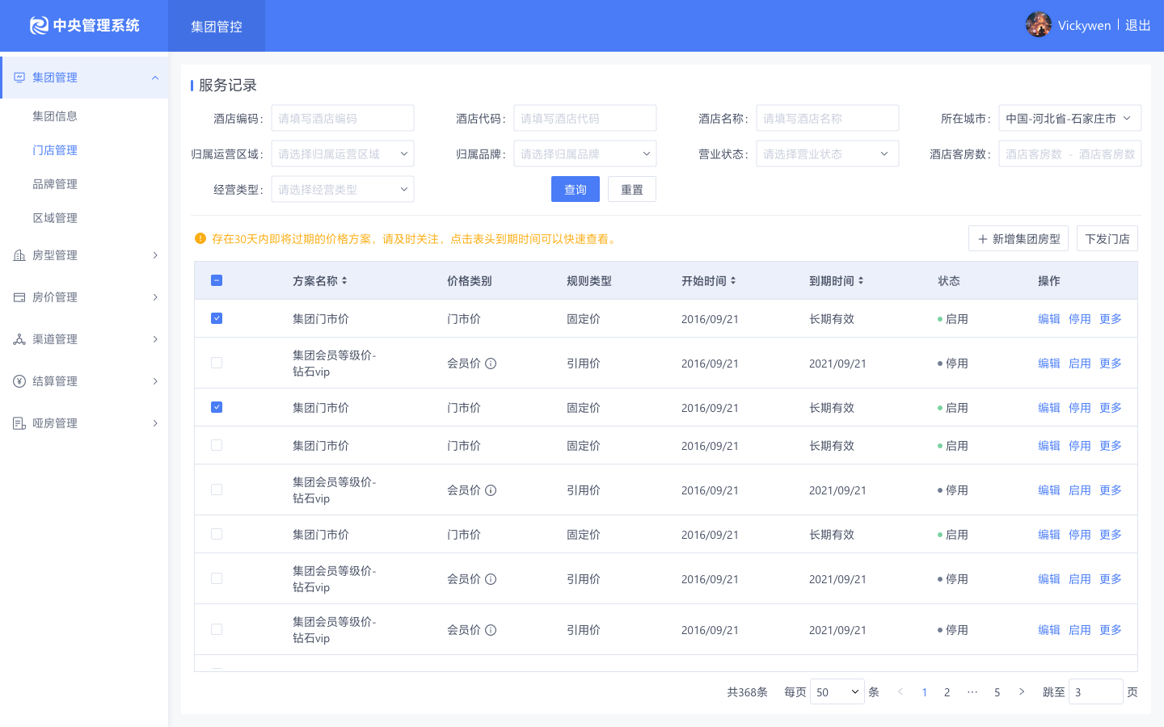Screen dimensions: 1164x727
Task: Expand the 渠道管理 menu chevron
Action: pos(155,339)
